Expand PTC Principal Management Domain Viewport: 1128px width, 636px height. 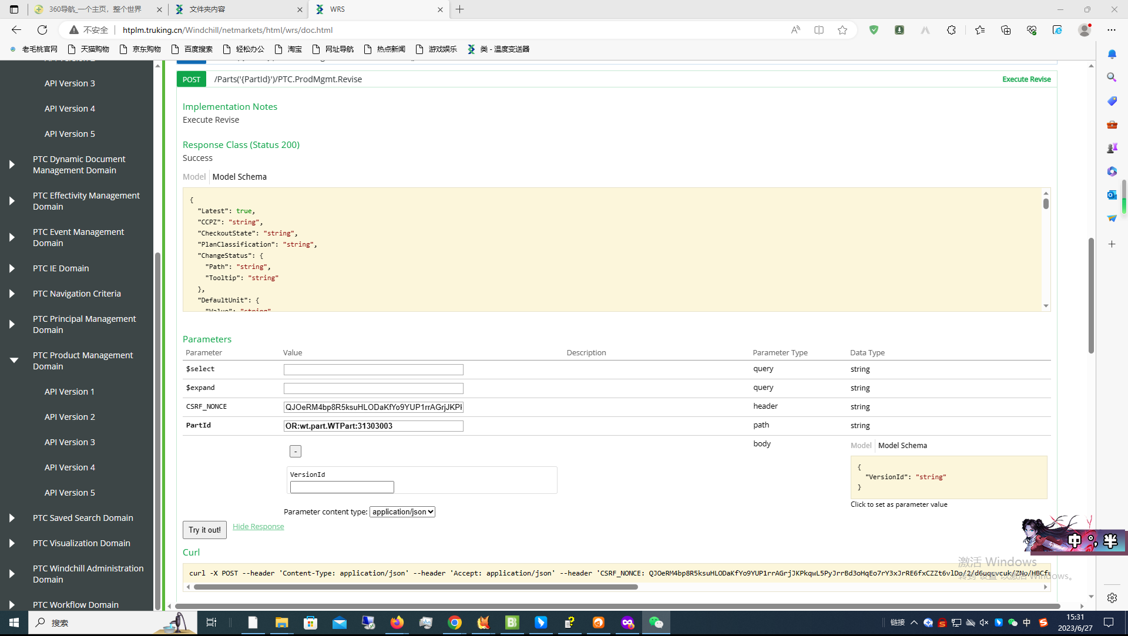[12, 324]
